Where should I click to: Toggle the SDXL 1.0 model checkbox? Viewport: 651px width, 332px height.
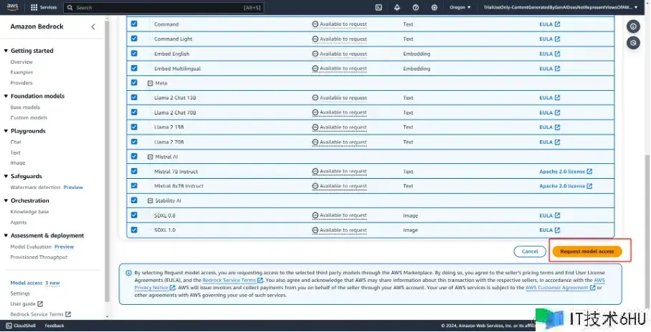134,230
